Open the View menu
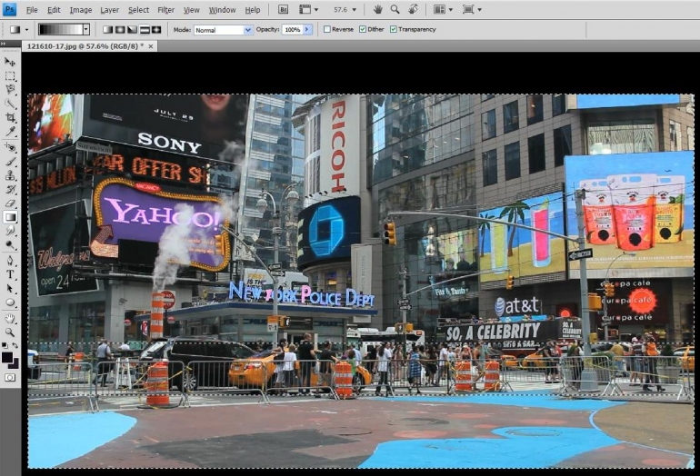The height and width of the screenshot is (476, 700). [192, 10]
